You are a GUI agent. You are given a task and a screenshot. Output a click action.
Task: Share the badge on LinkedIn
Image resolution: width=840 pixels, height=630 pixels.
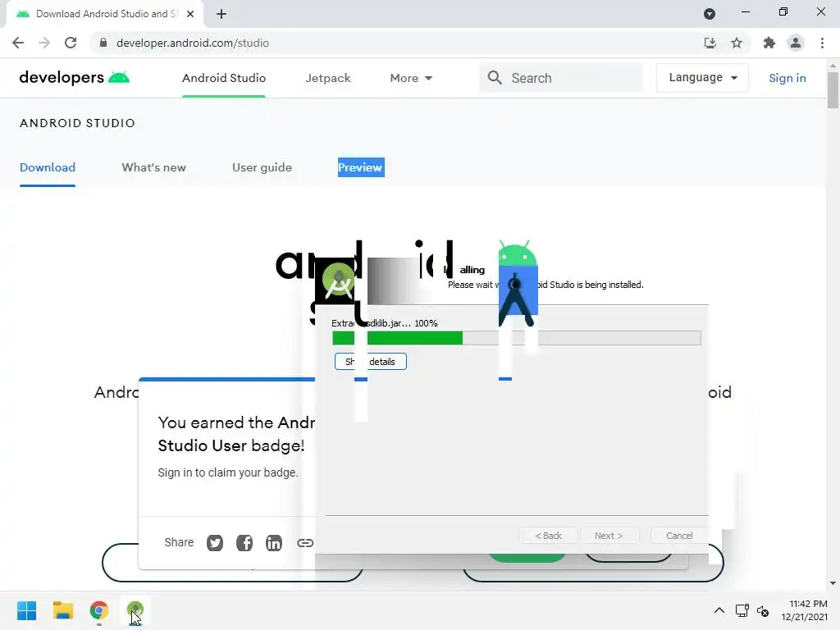tap(274, 543)
